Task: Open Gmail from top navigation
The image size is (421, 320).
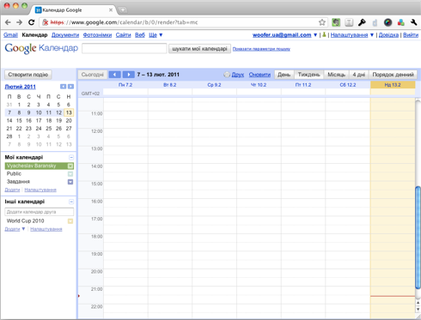Action: click(10, 35)
